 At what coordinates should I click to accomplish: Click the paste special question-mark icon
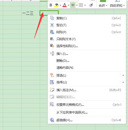pyautogui.click(x=52, y=46)
